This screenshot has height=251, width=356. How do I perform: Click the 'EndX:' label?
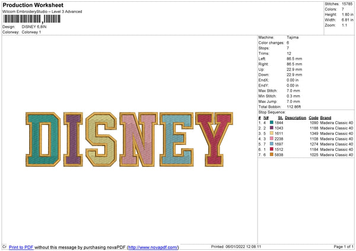263,80
